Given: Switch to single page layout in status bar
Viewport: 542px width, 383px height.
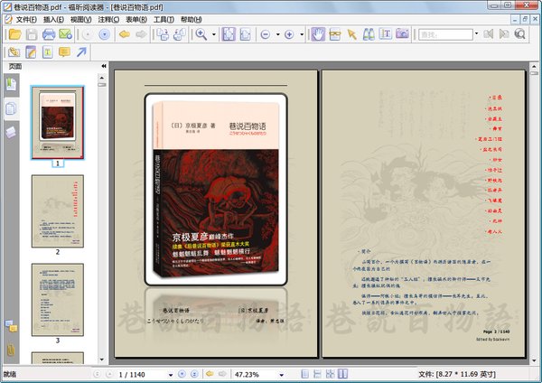Looking at the screenshot, I should click(304, 373).
